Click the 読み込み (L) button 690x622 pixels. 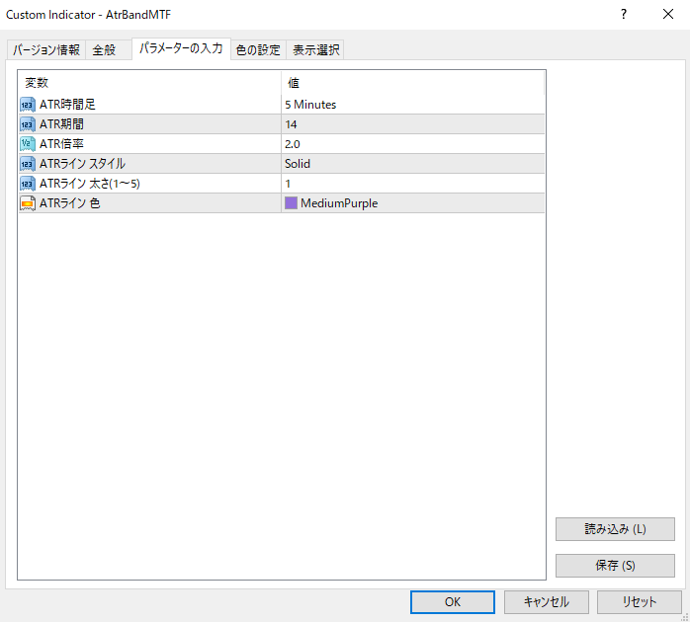click(x=615, y=529)
